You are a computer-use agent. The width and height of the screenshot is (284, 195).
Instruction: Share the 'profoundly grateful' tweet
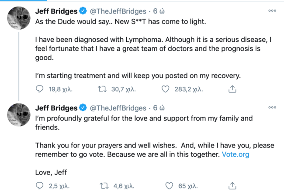tap(232, 186)
